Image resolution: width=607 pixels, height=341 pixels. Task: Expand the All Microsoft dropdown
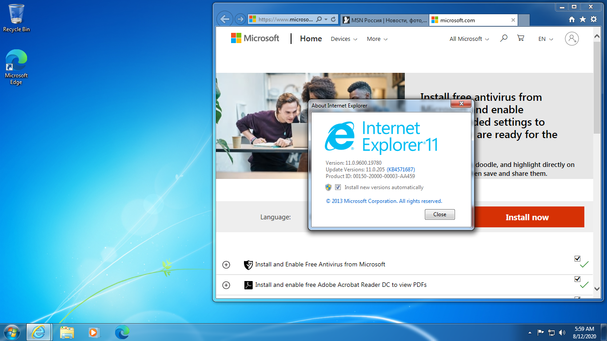469,39
